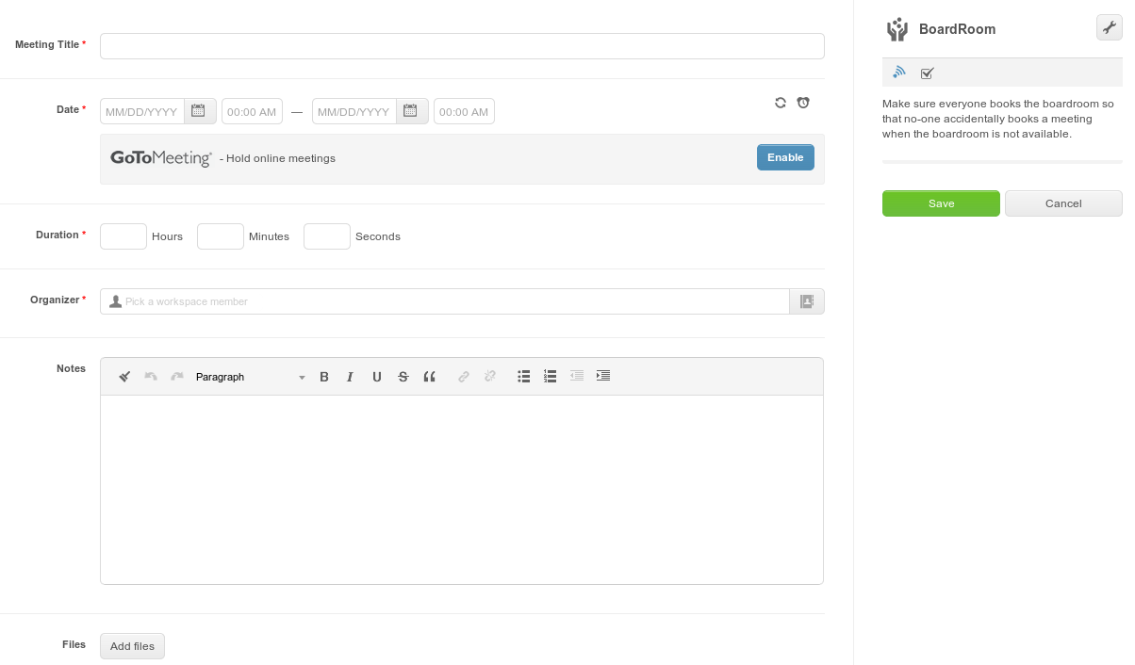Click the Meeting Title text field
This screenshot has height=665, width=1135.
pos(462,46)
